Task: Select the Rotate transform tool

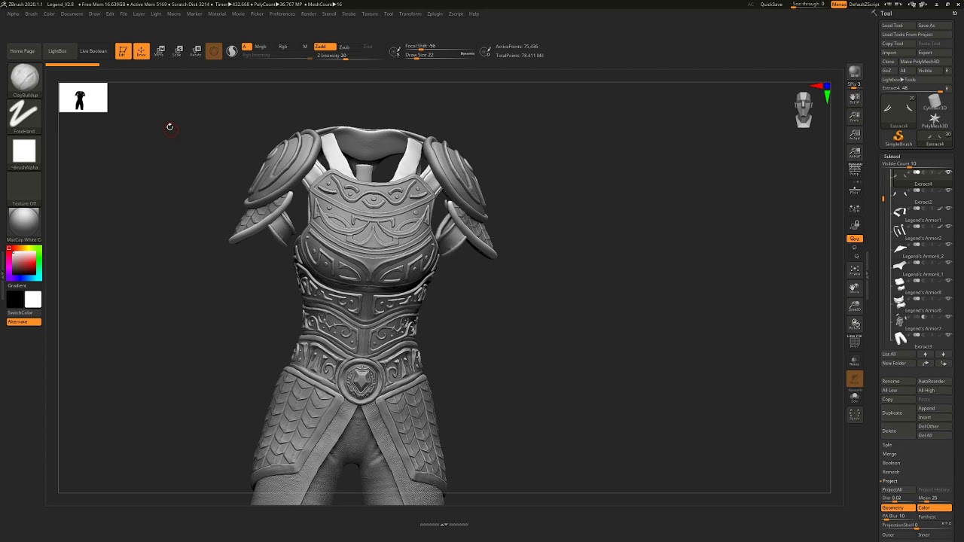Action: [196, 51]
